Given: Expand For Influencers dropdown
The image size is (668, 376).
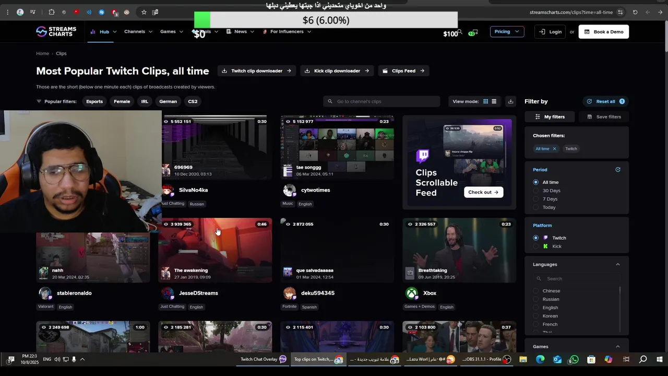Looking at the screenshot, I should 287,31.
